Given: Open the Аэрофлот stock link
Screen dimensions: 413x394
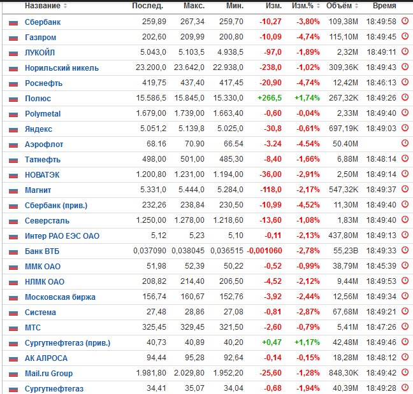Looking at the screenshot, I should 44,144.
